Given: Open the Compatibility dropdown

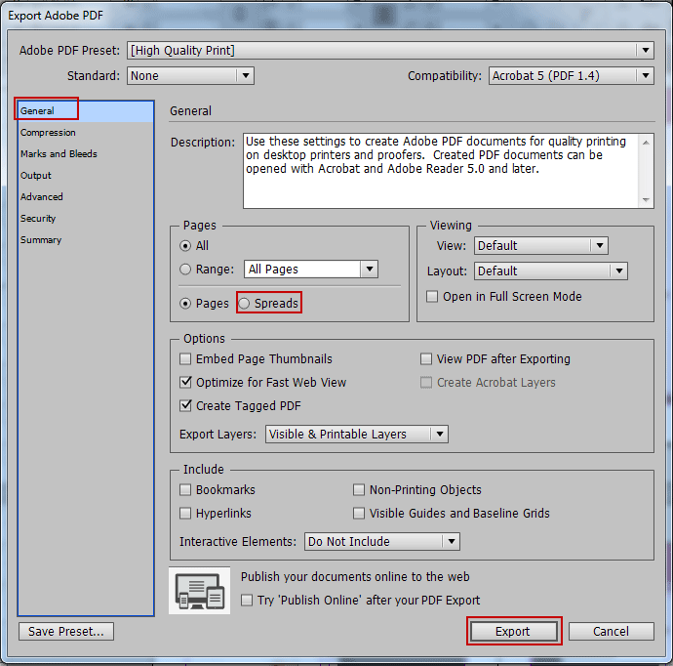Looking at the screenshot, I should (572, 75).
